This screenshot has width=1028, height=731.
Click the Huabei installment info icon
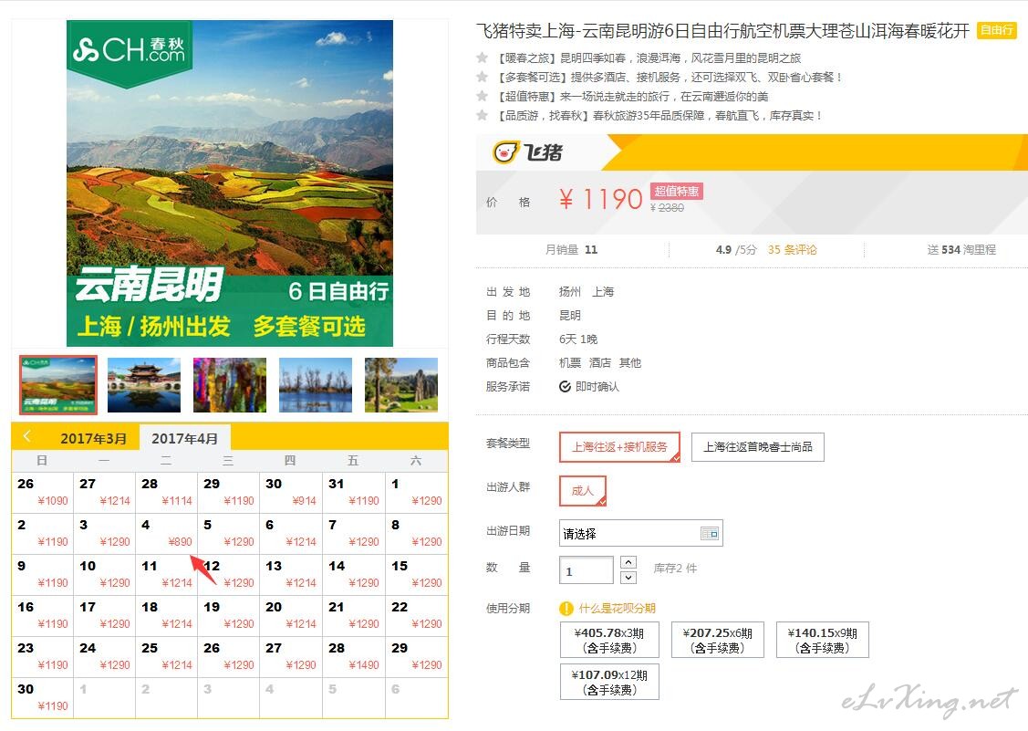click(x=566, y=609)
